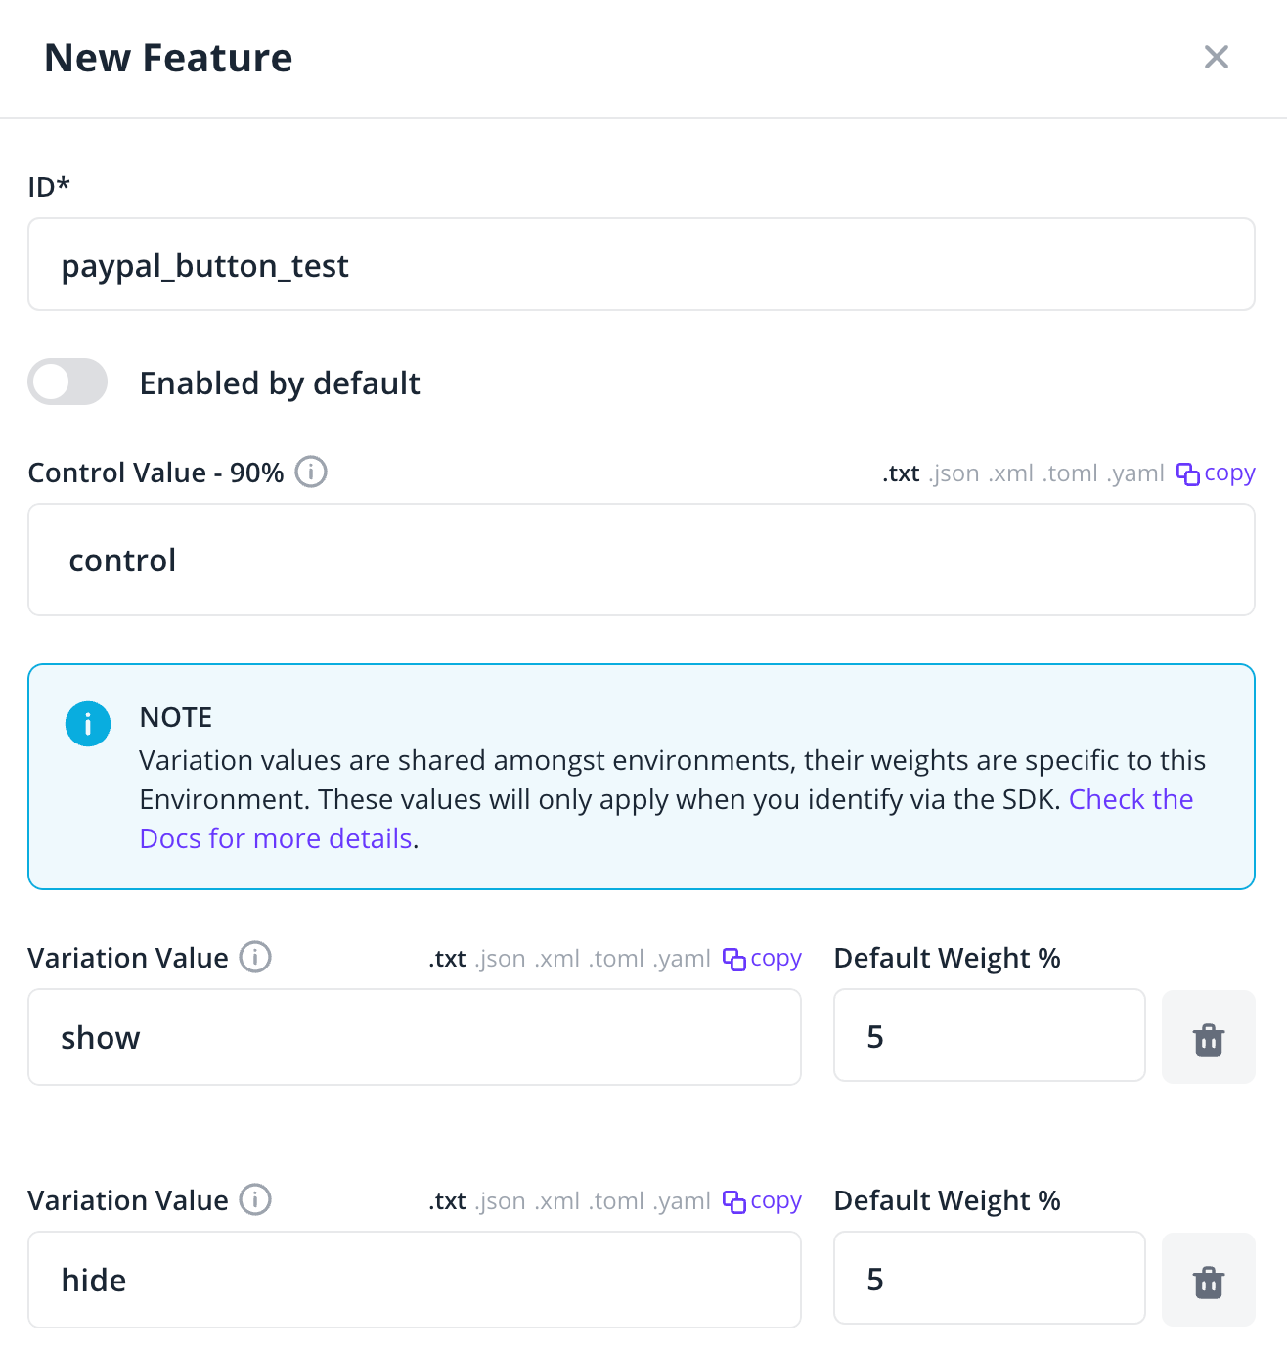Toggle the Enabled by default switch
The width and height of the screenshot is (1287, 1351).
point(67,382)
